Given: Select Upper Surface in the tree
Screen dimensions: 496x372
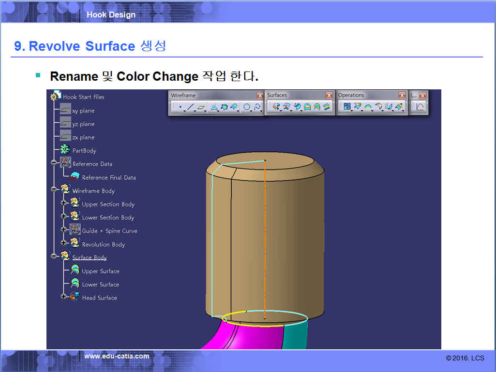Looking at the screenshot, I should pos(100,271).
